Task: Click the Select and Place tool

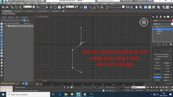Action: pyautogui.click(x=63, y=7)
